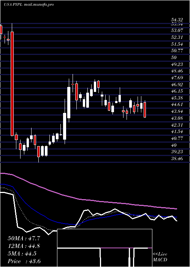Screen dimensions: 190x267
Task: Click the 46.15 price label
Action: pos(177,91)
